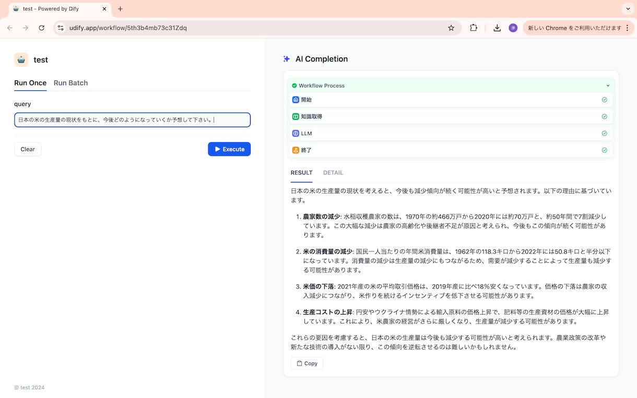Click the AI Completion sparkle icon
Image resolution: width=637 pixels, height=398 pixels.
click(287, 59)
